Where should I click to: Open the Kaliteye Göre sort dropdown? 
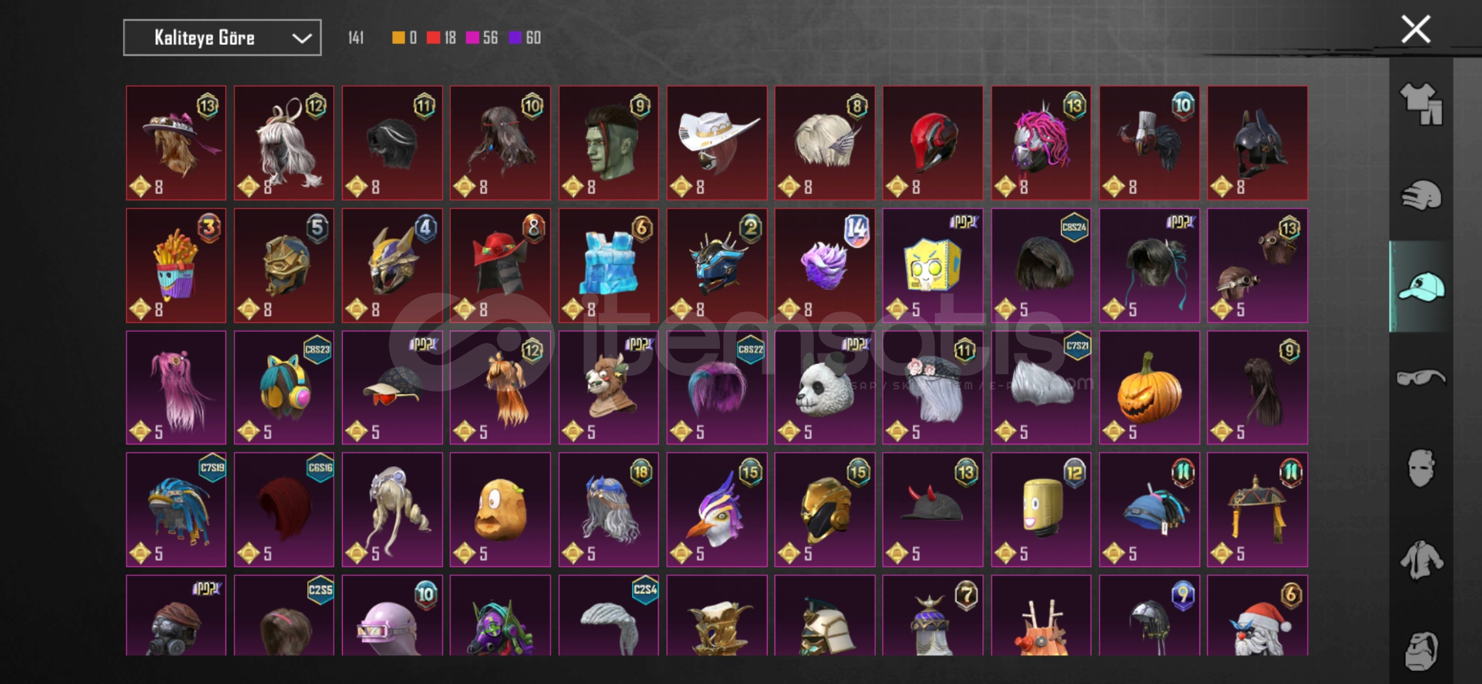point(222,38)
